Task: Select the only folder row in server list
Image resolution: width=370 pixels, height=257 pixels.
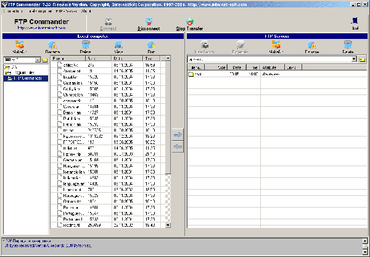Action: coord(277,74)
